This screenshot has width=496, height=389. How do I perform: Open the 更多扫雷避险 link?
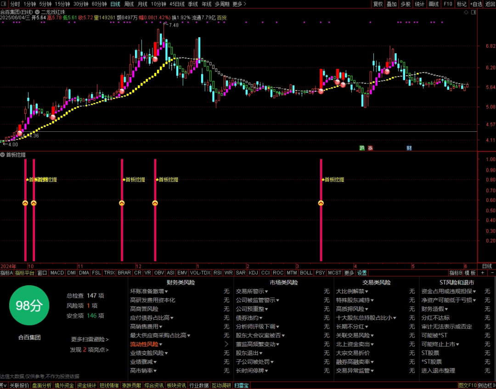90,339
